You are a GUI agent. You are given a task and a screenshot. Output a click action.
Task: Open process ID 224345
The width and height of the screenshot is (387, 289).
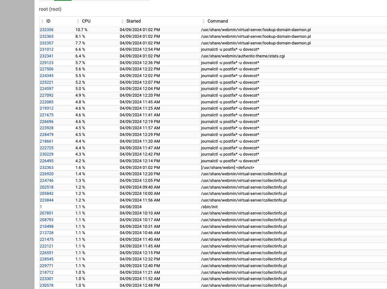click(x=47, y=76)
